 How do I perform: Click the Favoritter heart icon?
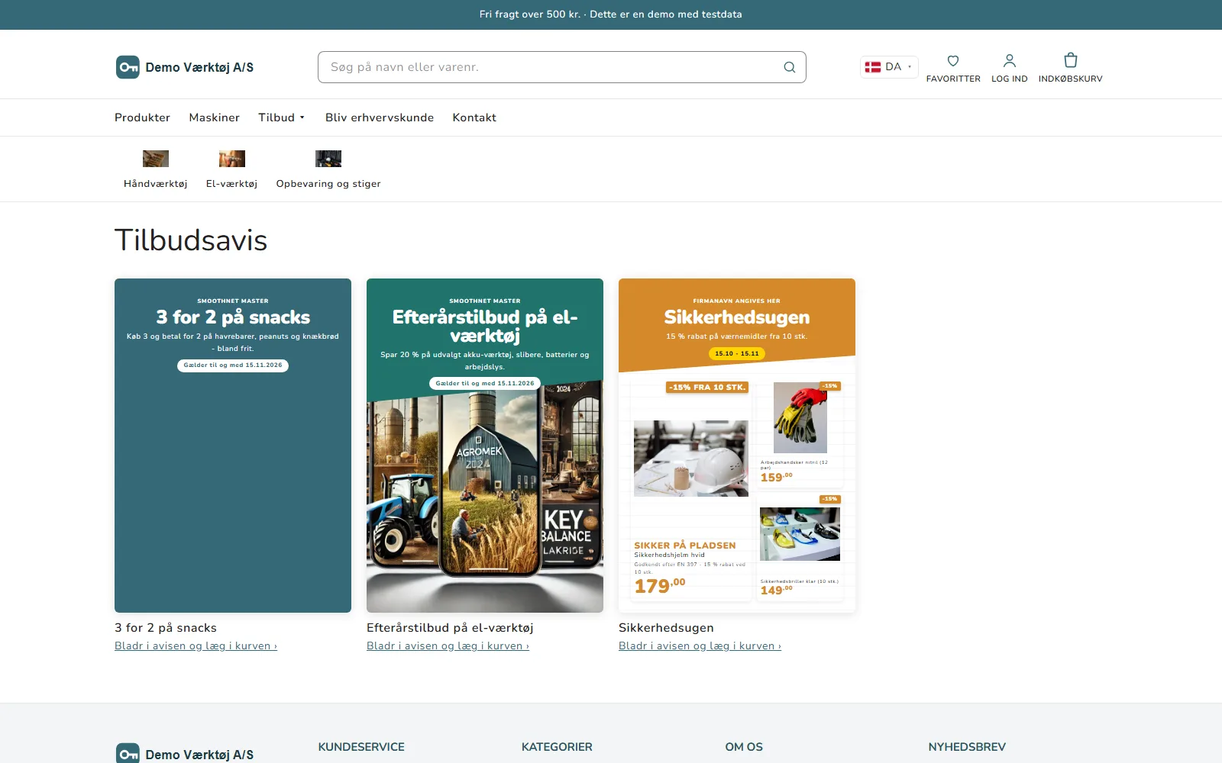[x=953, y=61]
